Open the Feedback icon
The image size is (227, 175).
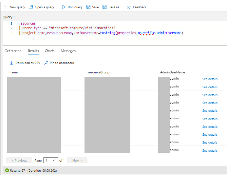pos(129,7)
